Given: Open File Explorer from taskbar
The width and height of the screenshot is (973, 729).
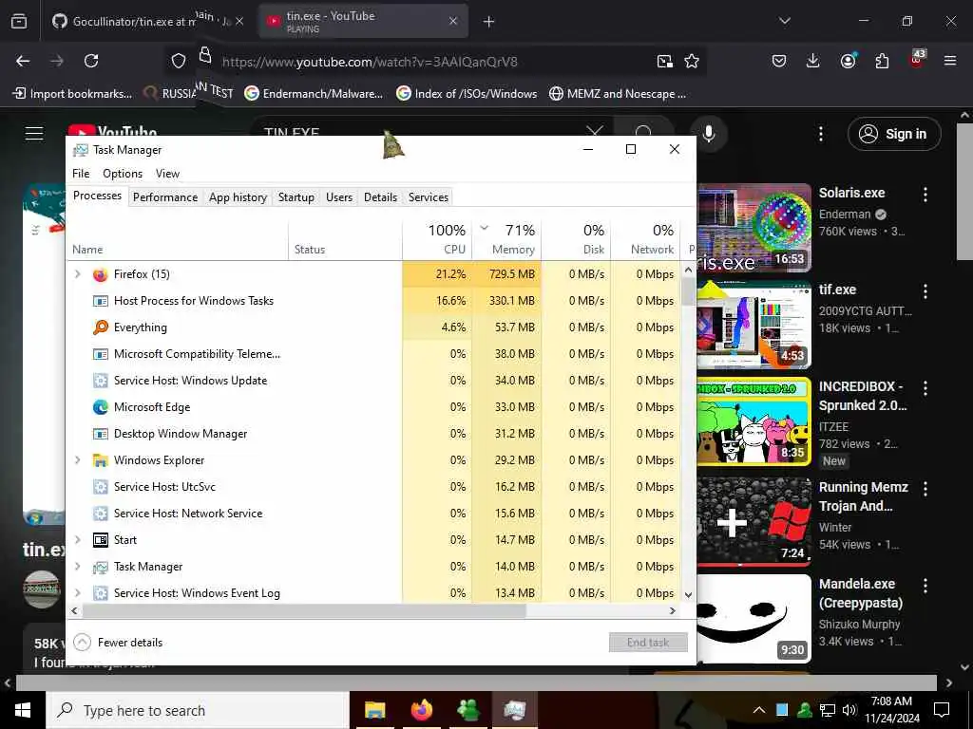Looking at the screenshot, I should point(374,710).
